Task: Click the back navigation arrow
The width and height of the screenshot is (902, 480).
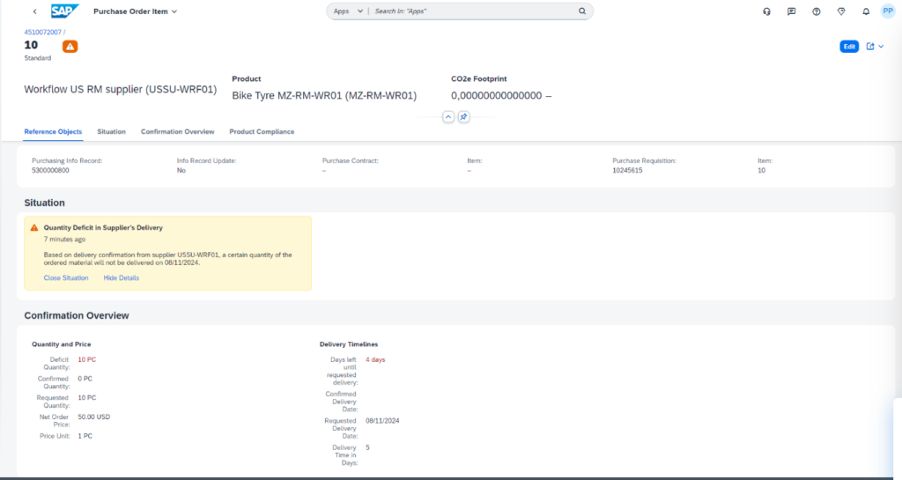Action: pos(34,11)
